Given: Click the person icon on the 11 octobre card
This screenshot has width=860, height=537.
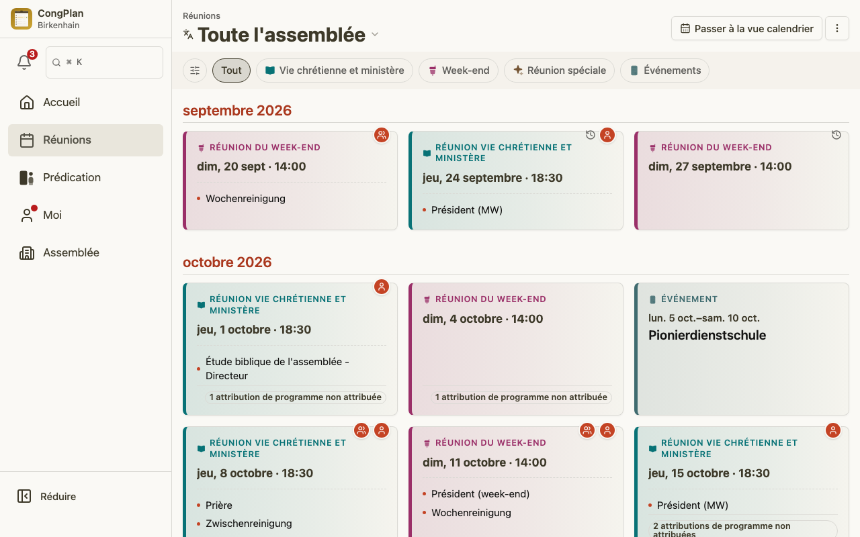Looking at the screenshot, I should coord(607,430).
